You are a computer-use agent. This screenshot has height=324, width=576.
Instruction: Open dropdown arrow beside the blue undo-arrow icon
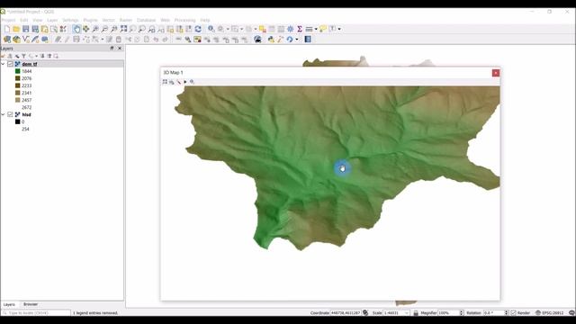[297, 40]
